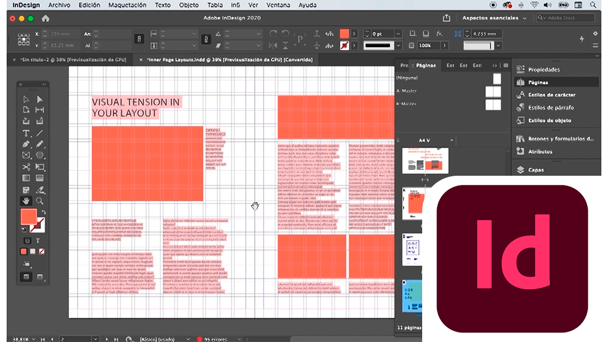
Task: Expand the A4 V page size dropdown
Action: click(x=452, y=140)
